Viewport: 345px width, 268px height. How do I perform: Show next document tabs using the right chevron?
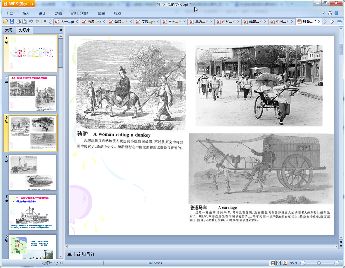(x=325, y=21)
